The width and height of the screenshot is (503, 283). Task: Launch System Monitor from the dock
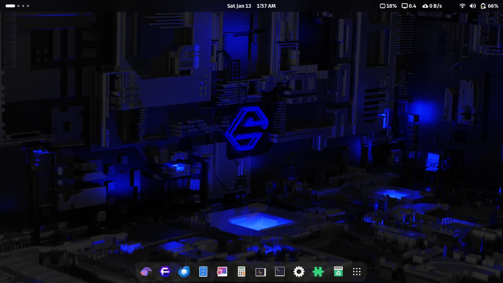(261, 272)
